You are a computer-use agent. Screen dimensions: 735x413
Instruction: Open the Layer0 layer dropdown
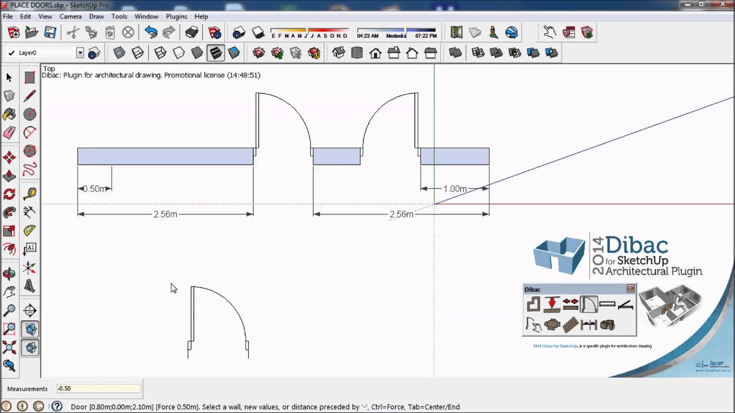[80, 53]
